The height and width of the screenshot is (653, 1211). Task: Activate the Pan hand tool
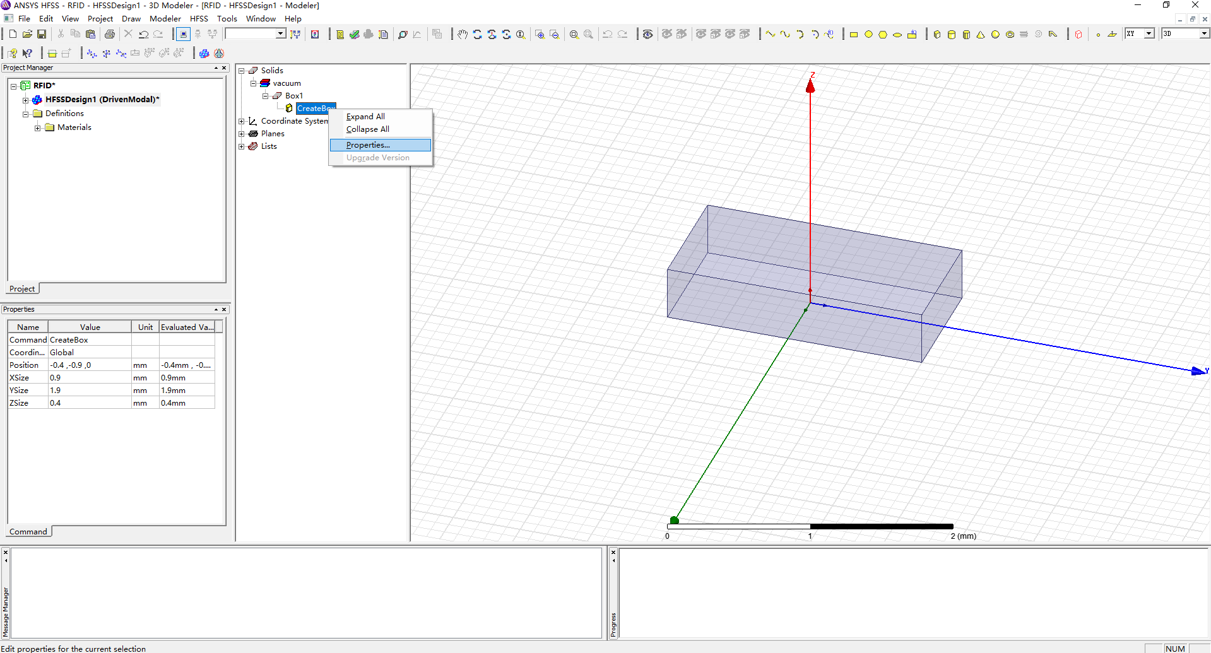click(463, 35)
